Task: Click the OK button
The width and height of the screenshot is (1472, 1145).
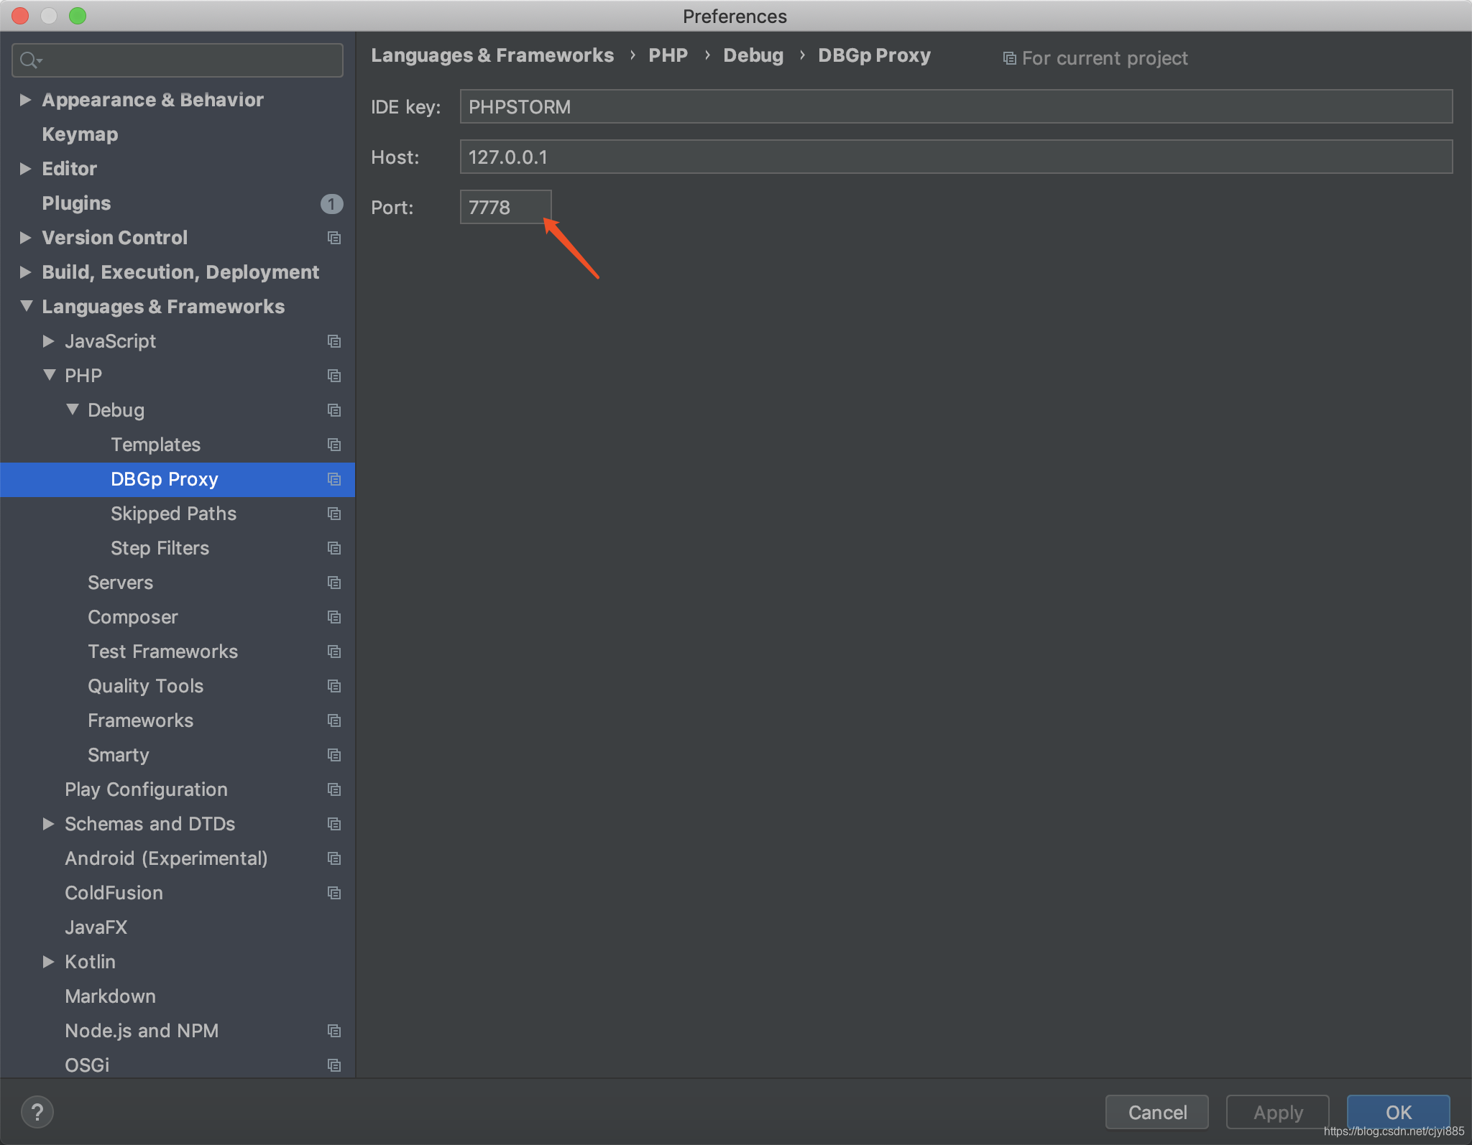Action: pyautogui.click(x=1397, y=1112)
